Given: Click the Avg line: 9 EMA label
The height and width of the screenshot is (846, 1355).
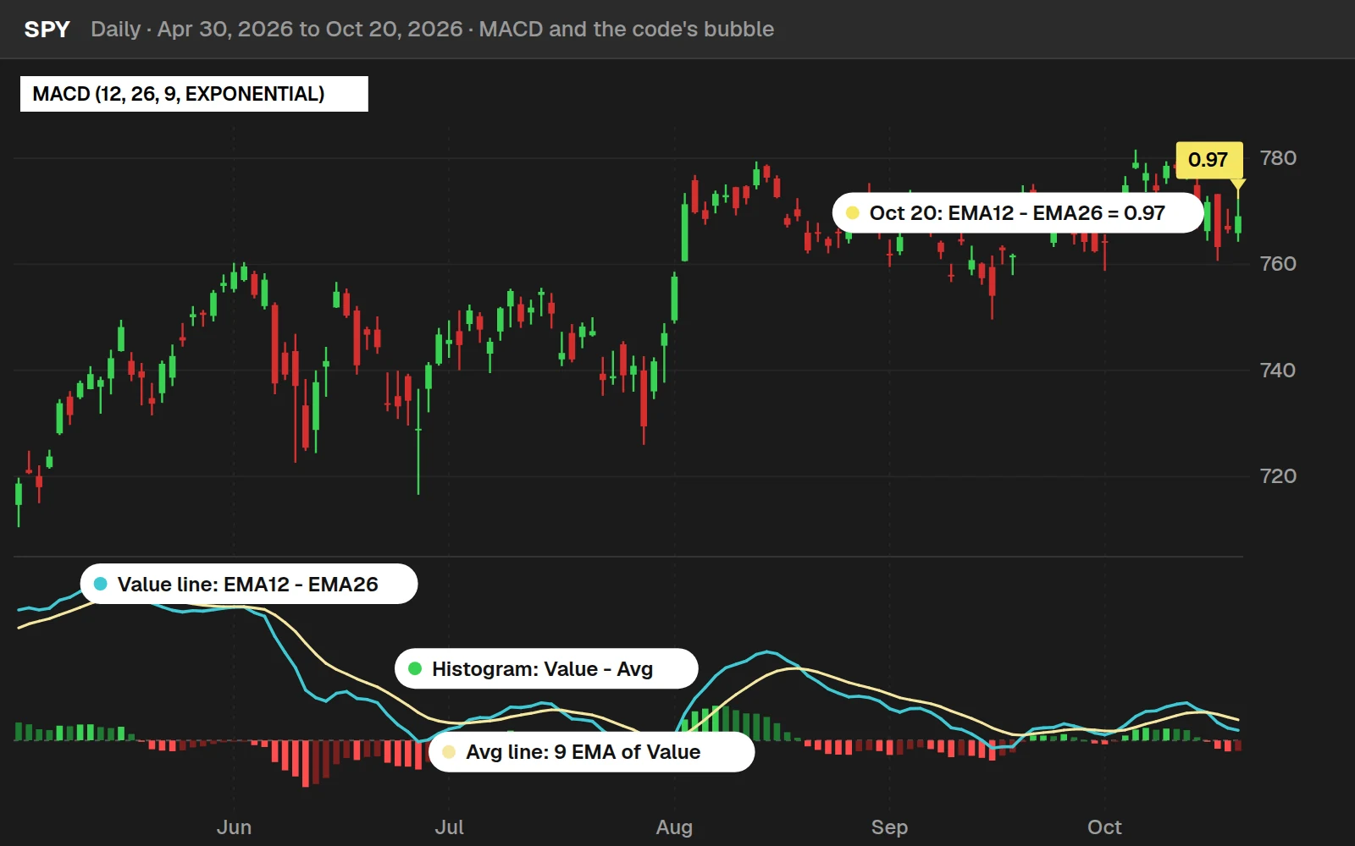Looking at the screenshot, I should point(591,751).
